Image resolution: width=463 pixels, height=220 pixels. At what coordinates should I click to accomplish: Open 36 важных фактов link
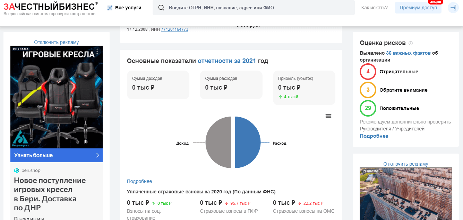point(408,53)
